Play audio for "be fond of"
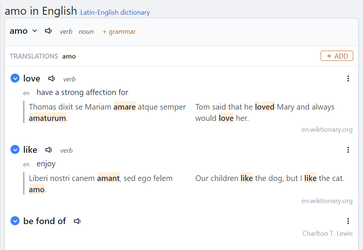The width and height of the screenshot is (363, 250). 77,221
